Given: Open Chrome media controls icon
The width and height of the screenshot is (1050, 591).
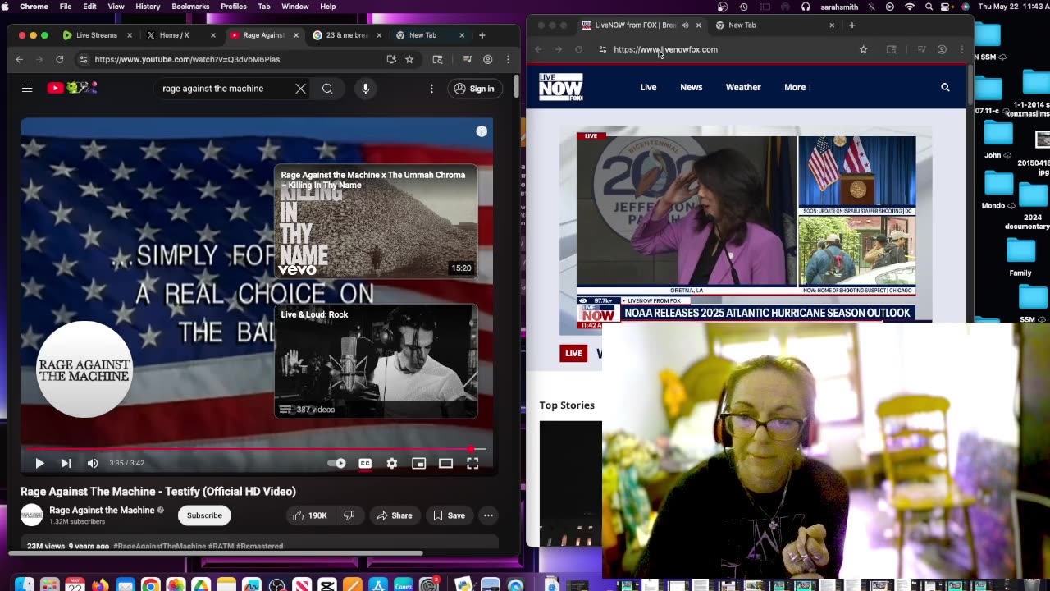Looking at the screenshot, I should pyautogui.click(x=468, y=59).
